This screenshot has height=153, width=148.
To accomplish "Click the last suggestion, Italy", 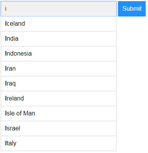I will (x=59, y=143).
